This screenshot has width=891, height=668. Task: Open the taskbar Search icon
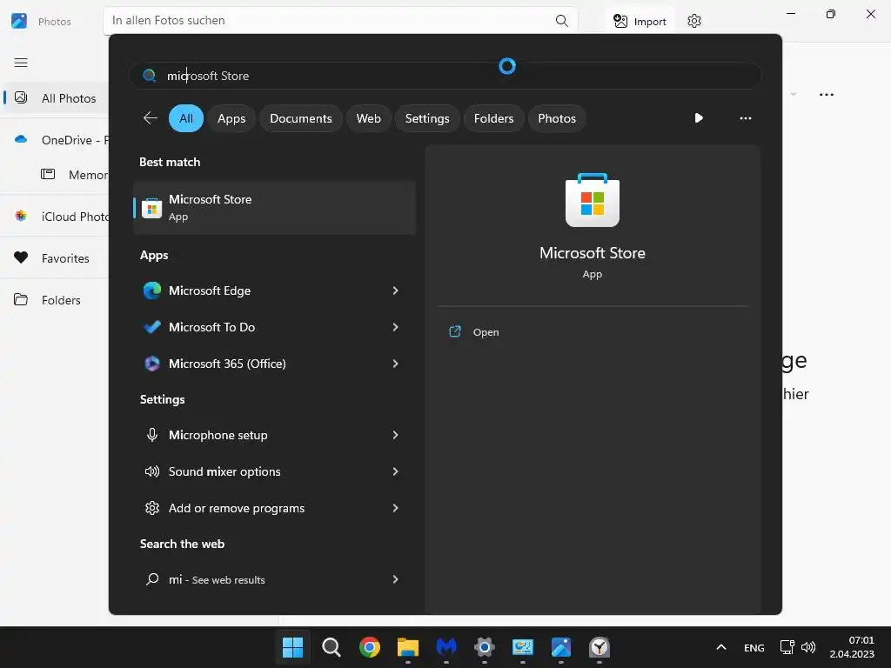point(332,647)
